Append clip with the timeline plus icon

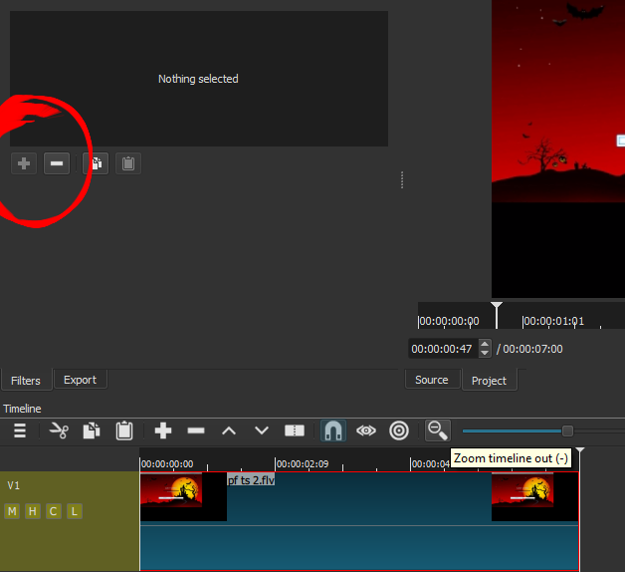[163, 430]
